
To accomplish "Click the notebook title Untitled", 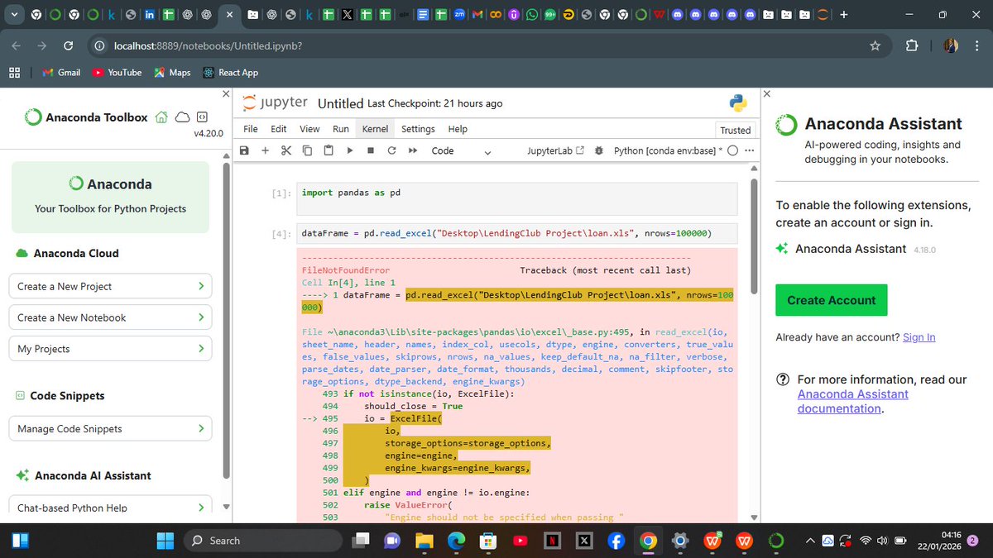I will tap(340, 103).
